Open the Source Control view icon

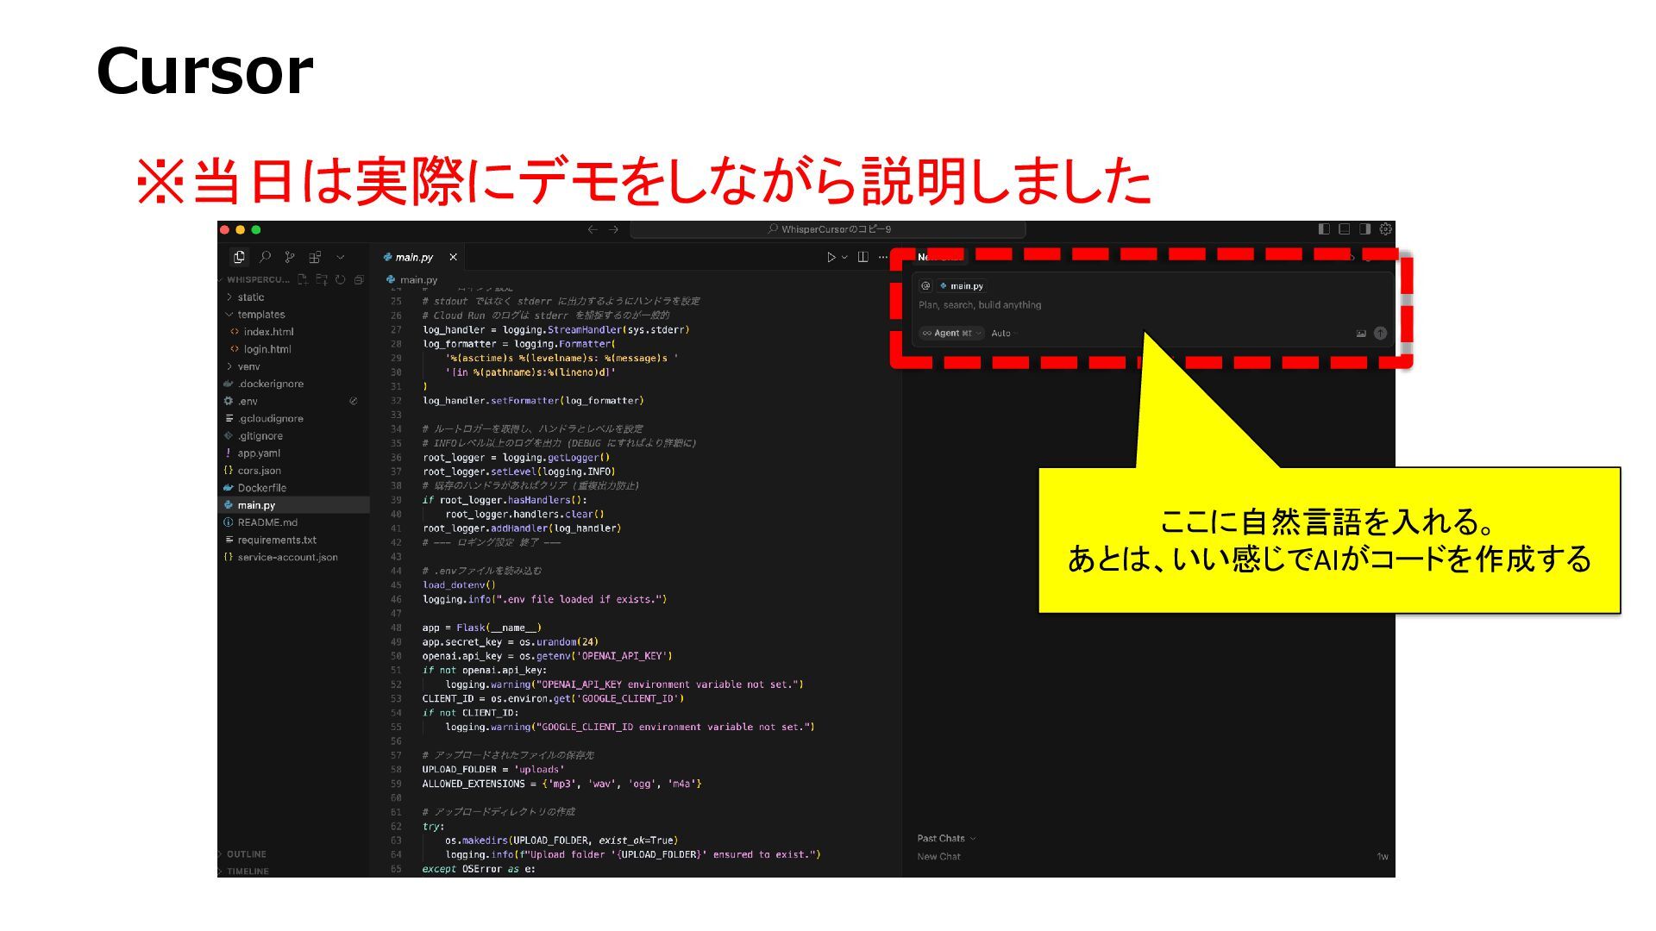click(x=290, y=257)
